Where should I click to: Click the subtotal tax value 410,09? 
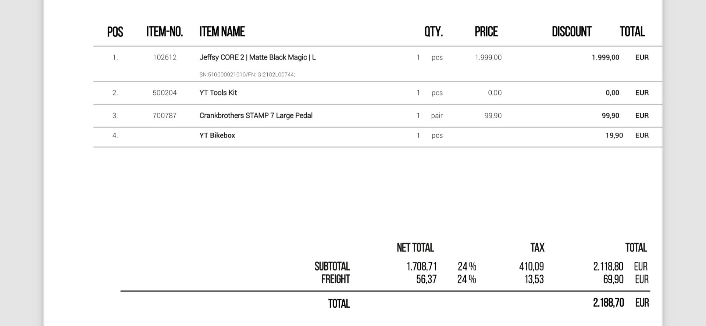pyautogui.click(x=531, y=266)
